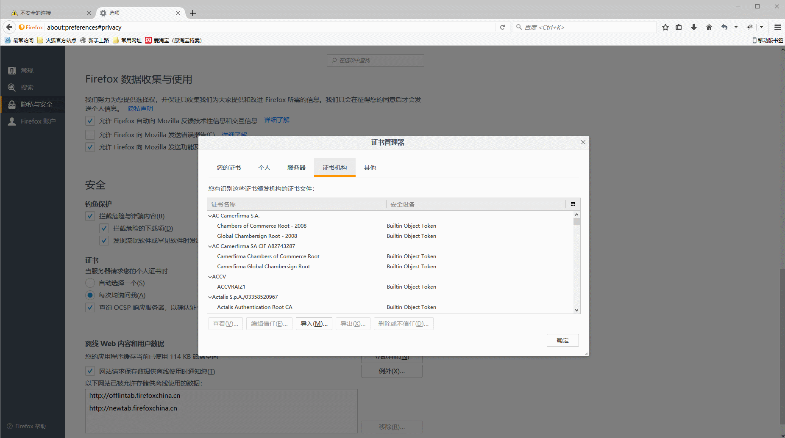785x438 pixels.
Task: Open the hamburger menu icon
Action: [777, 27]
